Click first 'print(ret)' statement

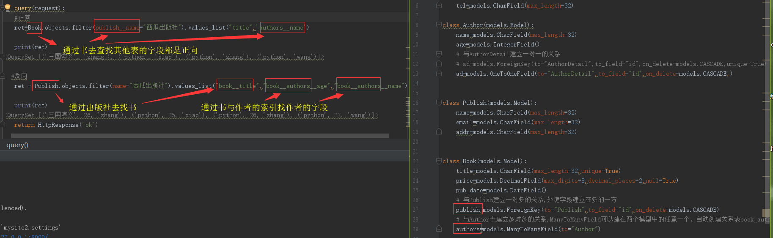[30, 47]
